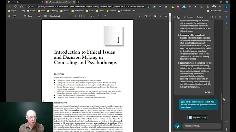Print the PDF document

pos(146,16)
